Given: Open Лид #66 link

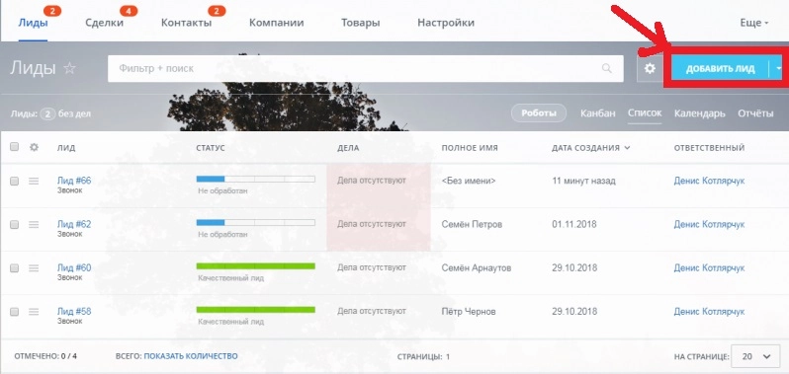Looking at the screenshot, I should pyautogui.click(x=74, y=181).
